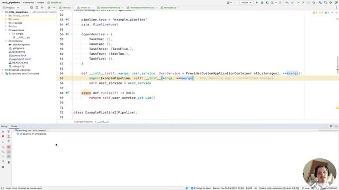Switch to the basecontainers.py tab
This screenshot has width=339, height=190.
click(110, 7)
